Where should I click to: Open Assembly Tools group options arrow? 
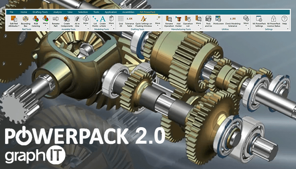click(x=88, y=29)
